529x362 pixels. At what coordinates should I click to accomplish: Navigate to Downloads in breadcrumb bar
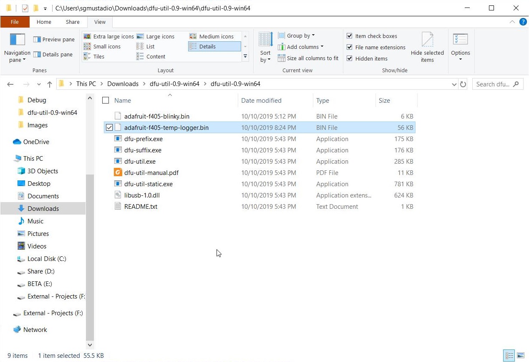point(123,84)
